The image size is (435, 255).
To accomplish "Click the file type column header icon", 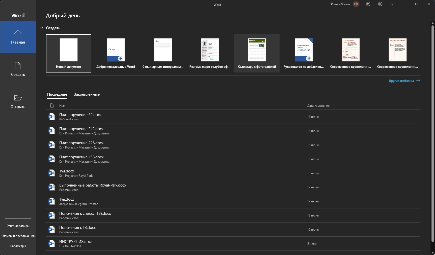I will [52, 105].
